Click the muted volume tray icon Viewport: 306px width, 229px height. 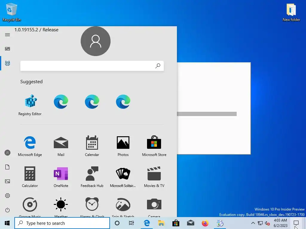coord(267,223)
